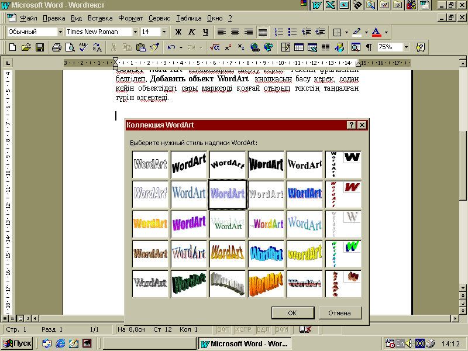
Task: Insert table icon in standard toolbar
Action: pos(299,47)
